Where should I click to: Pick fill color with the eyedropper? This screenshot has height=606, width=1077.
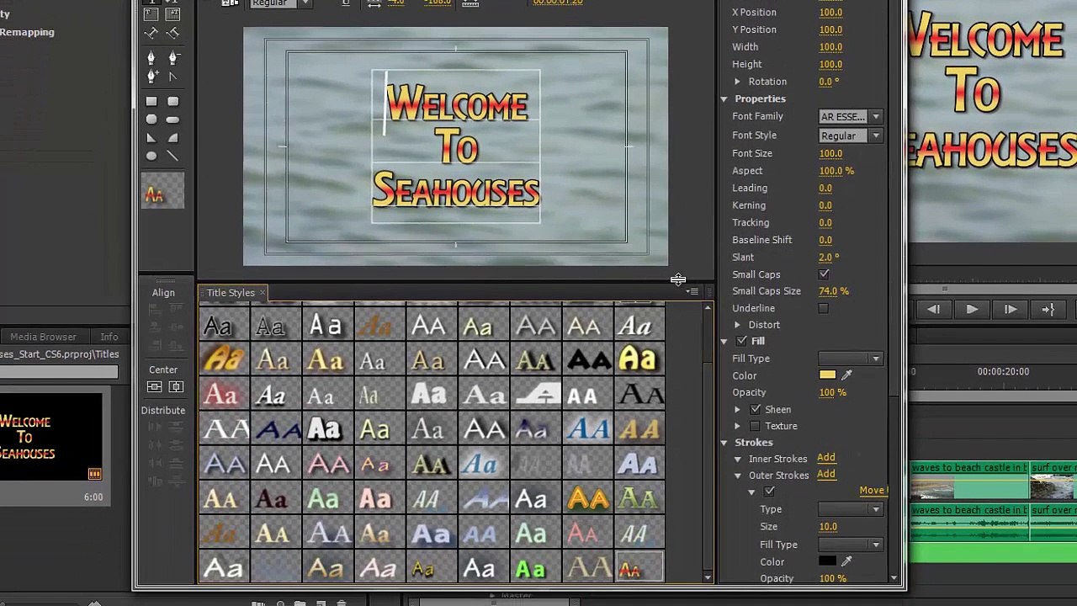847,375
